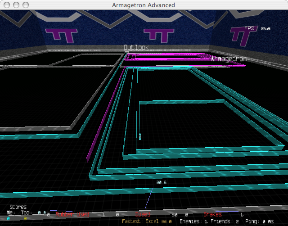Click the 'Top:' score label
The width and height of the screenshot is (288, 226).
27,212
